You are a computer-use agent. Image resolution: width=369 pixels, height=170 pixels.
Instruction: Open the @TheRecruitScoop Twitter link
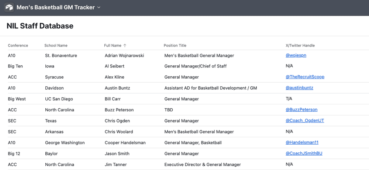point(305,77)
